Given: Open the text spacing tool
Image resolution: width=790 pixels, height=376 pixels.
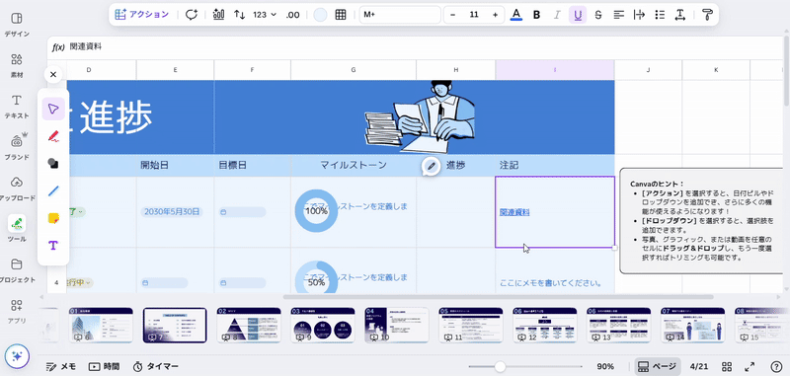Looking at the screenshot, I should coord(680,15).
